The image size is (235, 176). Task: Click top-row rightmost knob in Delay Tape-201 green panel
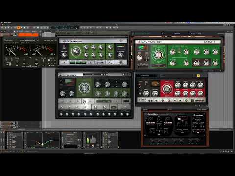click(215, 52)
